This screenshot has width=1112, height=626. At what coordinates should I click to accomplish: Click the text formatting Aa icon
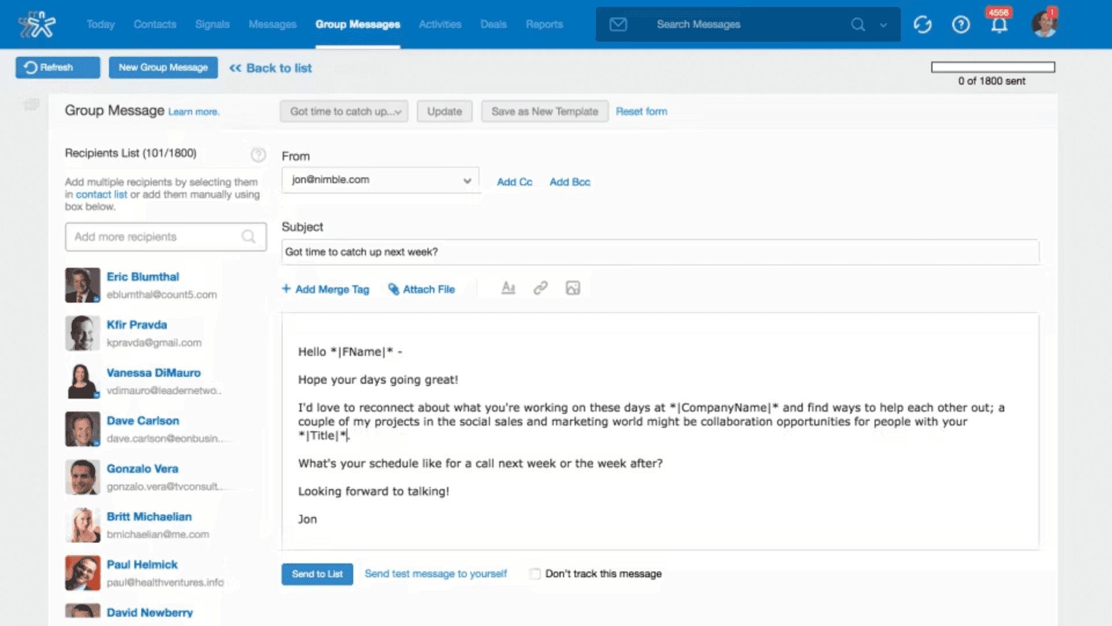(x=508, y=288)
